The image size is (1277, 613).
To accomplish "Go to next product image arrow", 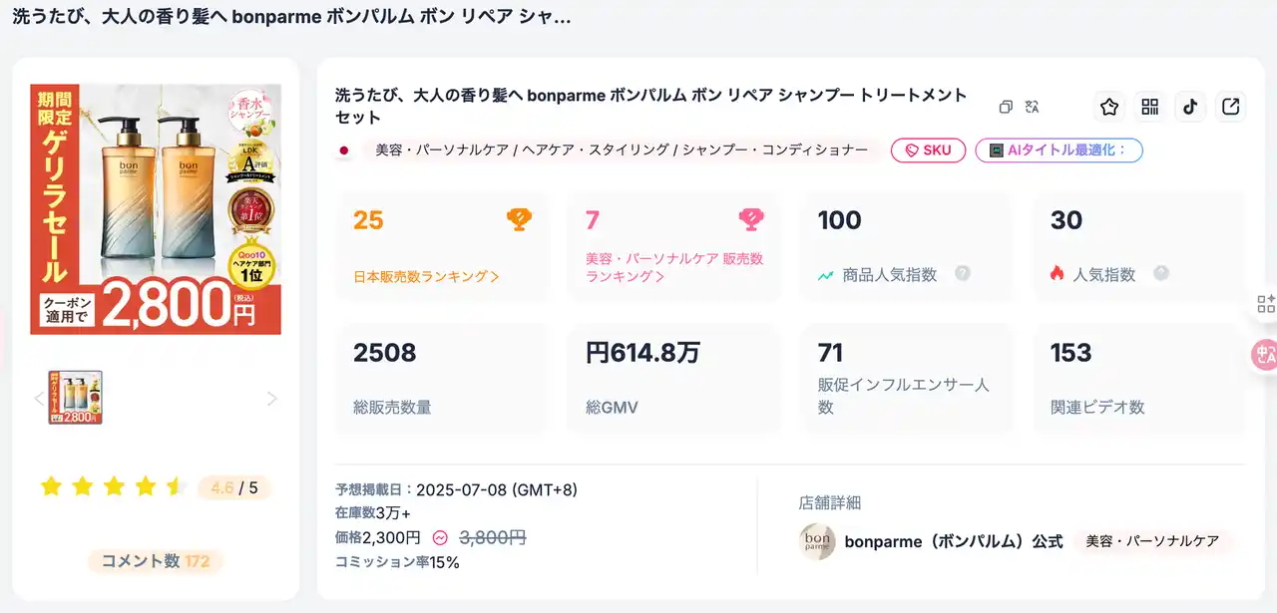I will tap(271, 399).
